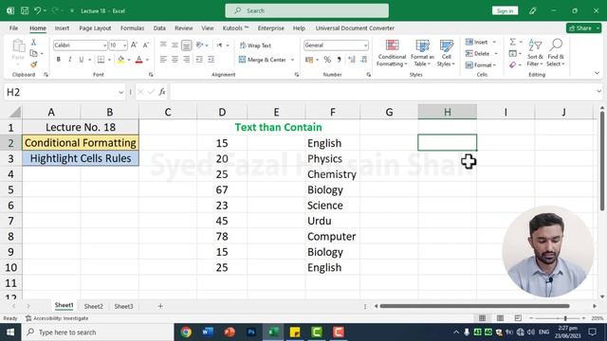This screenshot has height=341, width=607.
Task: Click the Increase Decimal icon
Action: pos(352,60)
